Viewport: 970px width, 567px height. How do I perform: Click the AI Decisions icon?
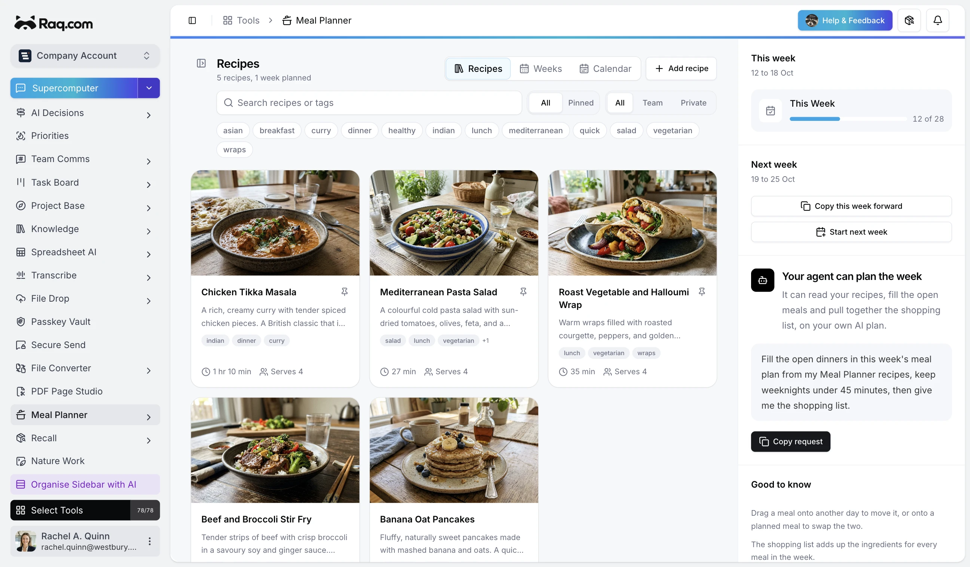(x=21, y=113)
